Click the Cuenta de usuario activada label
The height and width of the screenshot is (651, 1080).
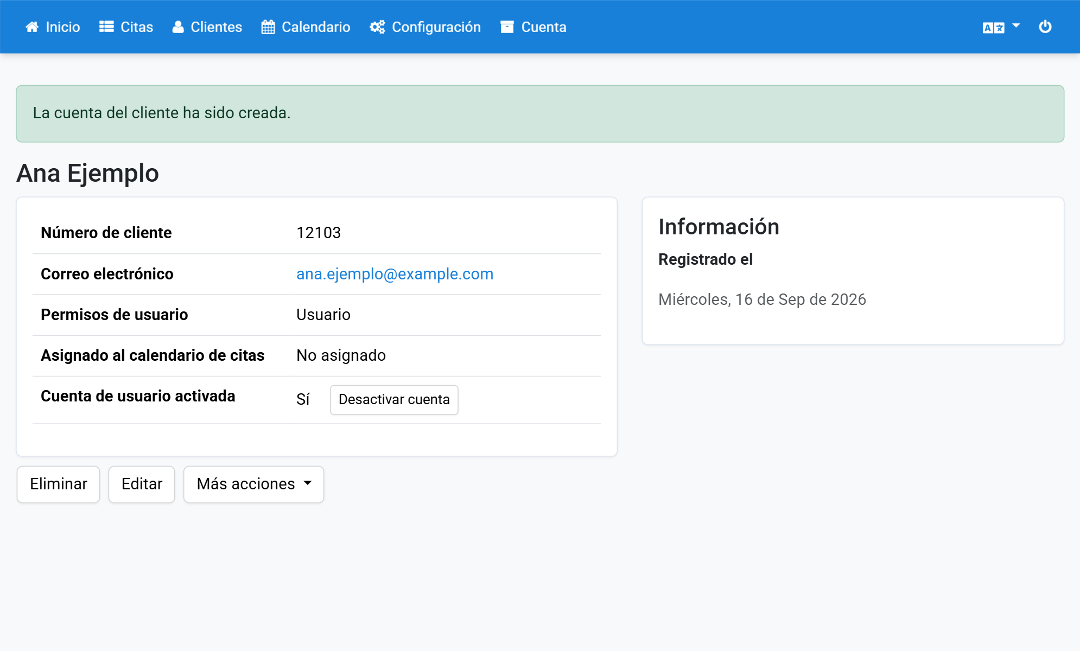138,396
